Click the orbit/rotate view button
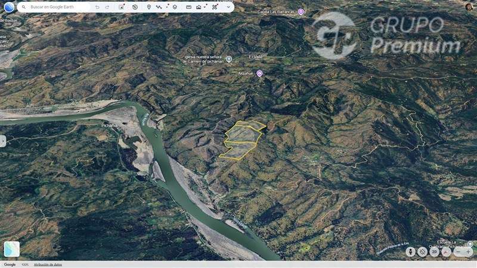The width and height of the screenshot is (477, 268). 423,251
